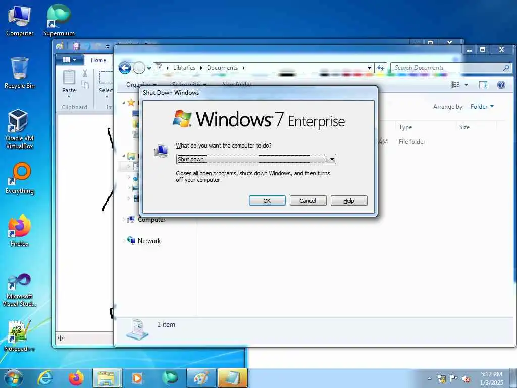
Task: Open the Firefox desktop shortcut
Action: pos(20,230)
